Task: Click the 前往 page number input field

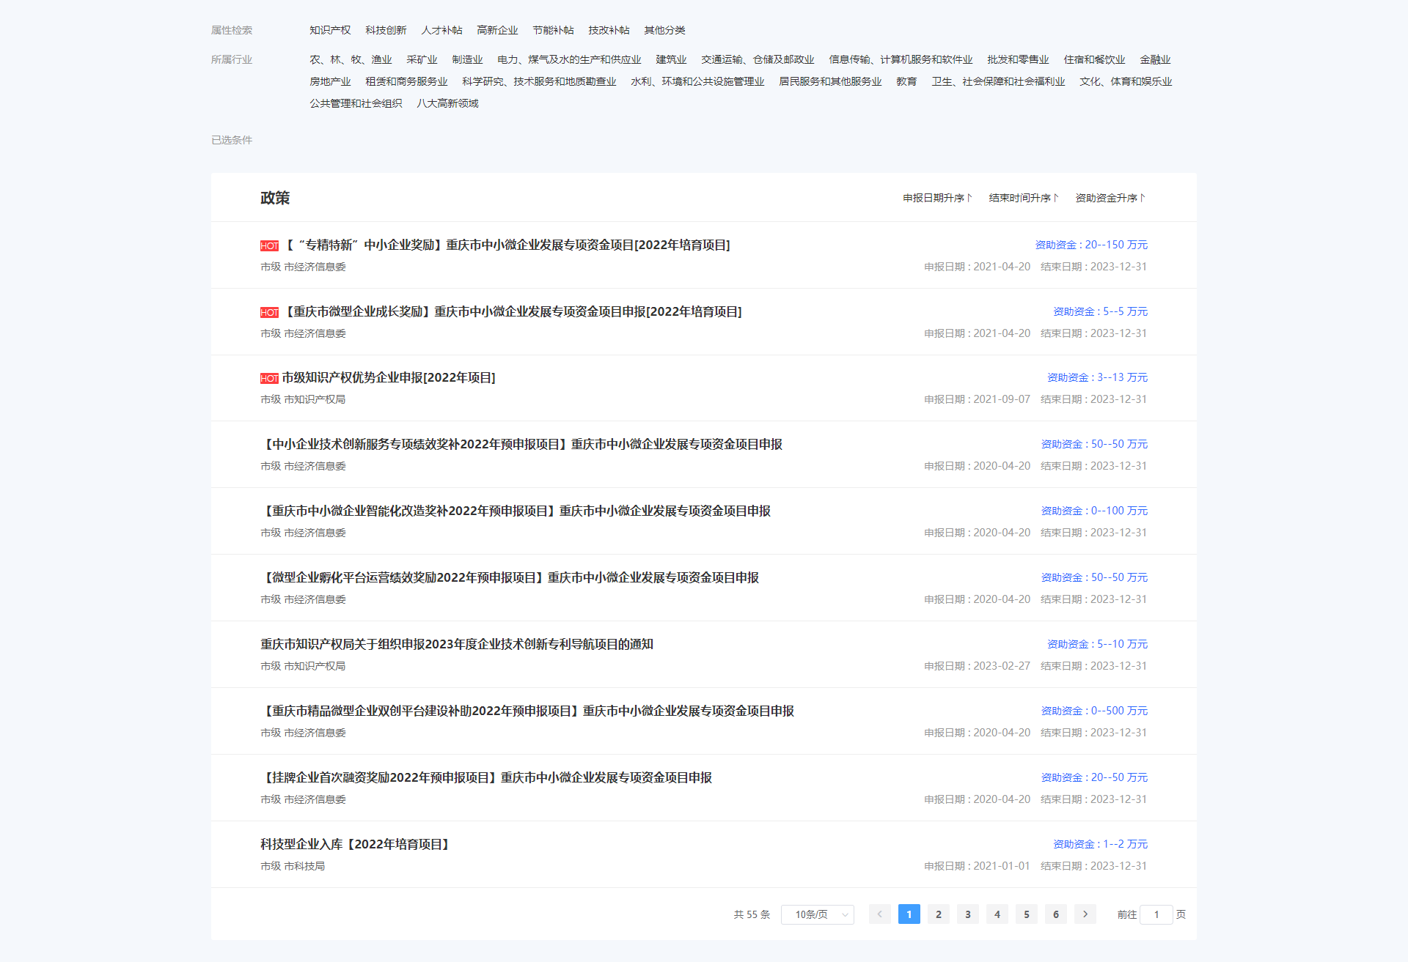Action: (1156, 914)
